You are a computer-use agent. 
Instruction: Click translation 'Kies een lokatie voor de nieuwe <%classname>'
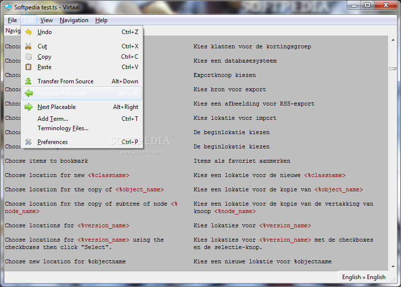(270, 176)
